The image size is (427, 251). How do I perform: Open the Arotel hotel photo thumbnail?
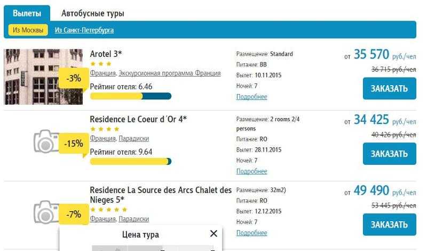[x=43, y=77]
